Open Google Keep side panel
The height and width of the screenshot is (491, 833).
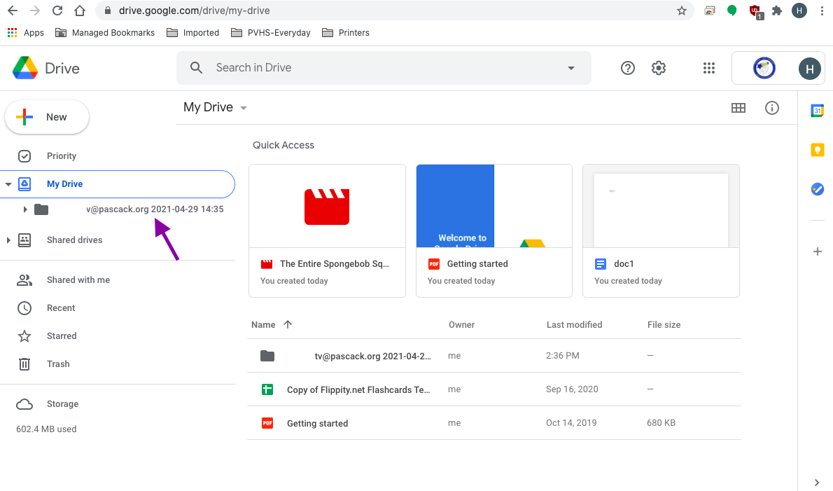(x=817, y=150)
